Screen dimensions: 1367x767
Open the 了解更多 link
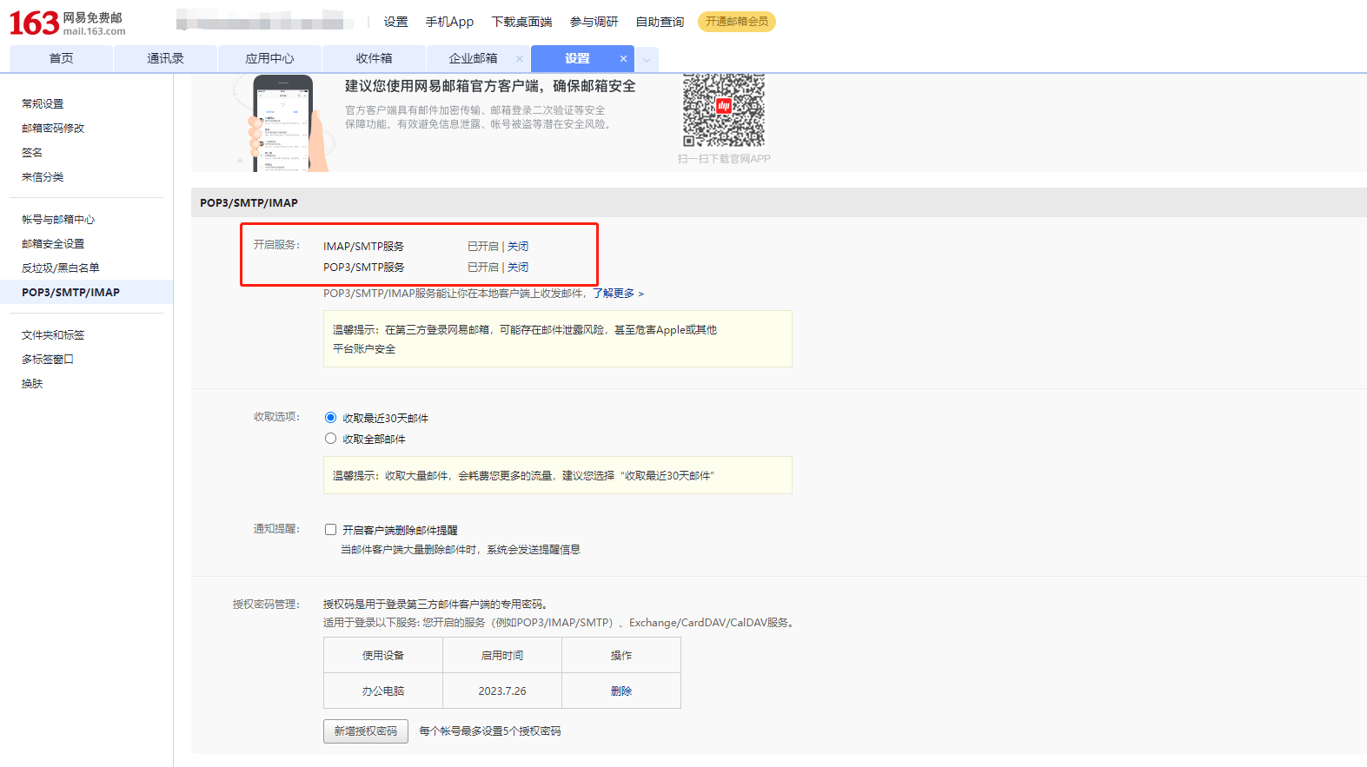pyautogui.click(x=618, y=294)
